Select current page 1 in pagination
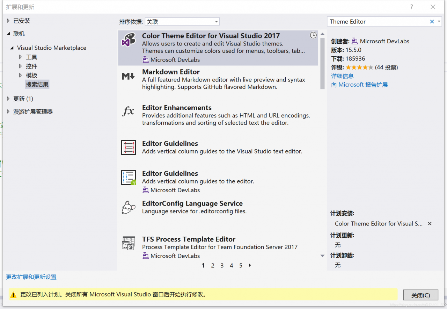This screenshot has height=309, width=447. click(203, 266)
